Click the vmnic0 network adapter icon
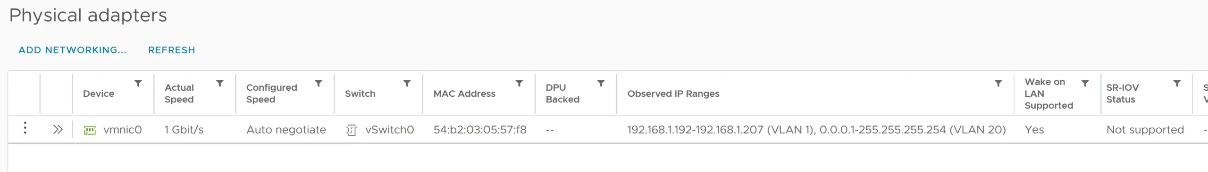This screenshot has width=1208, height=172. pos(90,130)
